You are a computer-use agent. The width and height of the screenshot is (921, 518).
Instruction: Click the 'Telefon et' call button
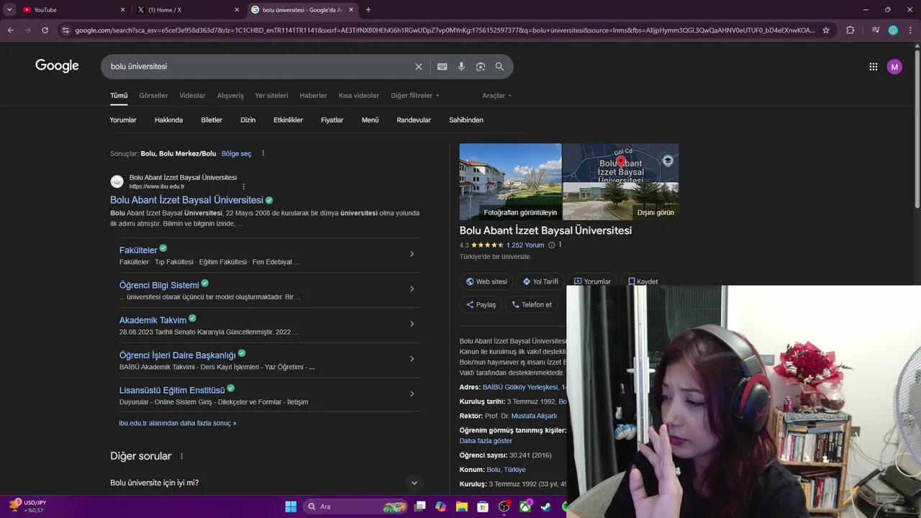point(532,304)
